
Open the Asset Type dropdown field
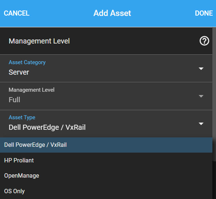[106, 124]
